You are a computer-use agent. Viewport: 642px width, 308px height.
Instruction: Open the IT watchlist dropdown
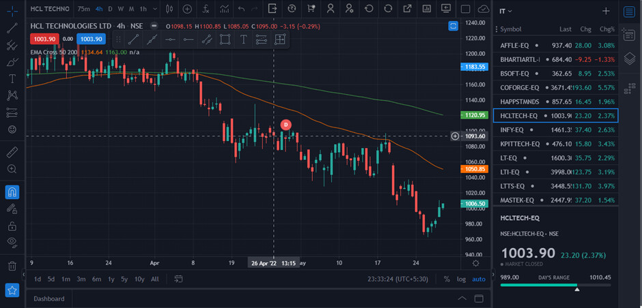click(505, 11)
